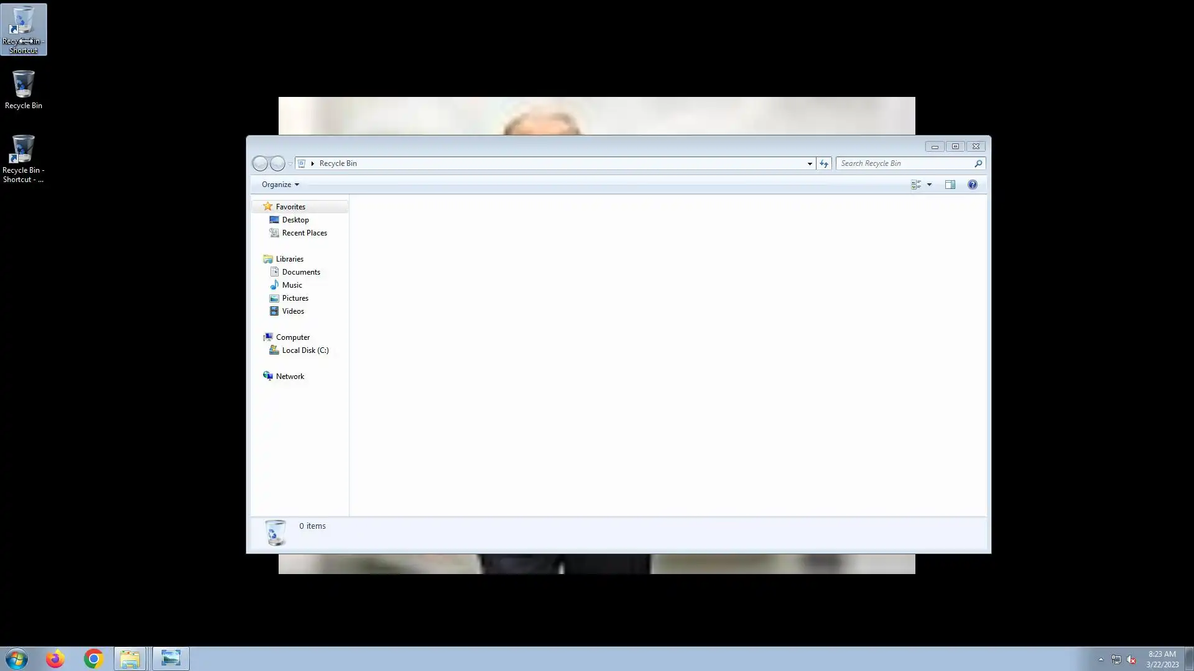Click the refresh button beside address bar
The height and width of the screenshot is (671, 1194).
click(x=824, y=163)
